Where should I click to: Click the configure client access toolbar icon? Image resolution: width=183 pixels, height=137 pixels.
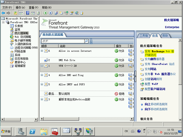coord(72,13)
